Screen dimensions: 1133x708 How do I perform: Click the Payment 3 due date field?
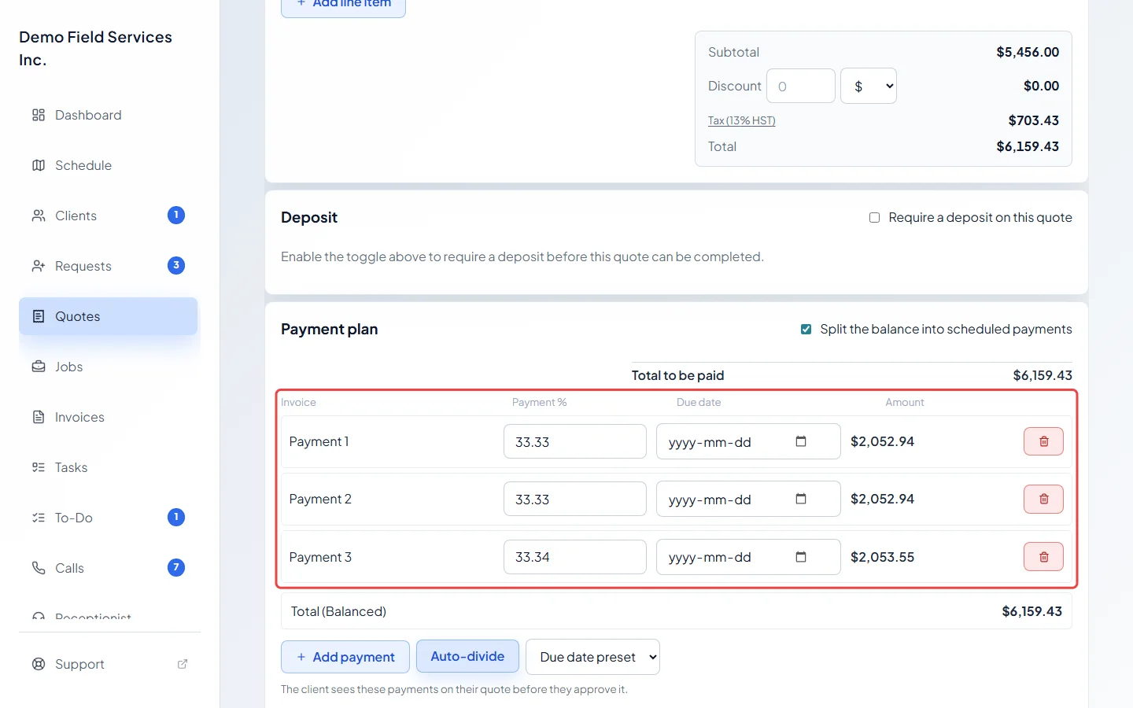pos(748,557)
